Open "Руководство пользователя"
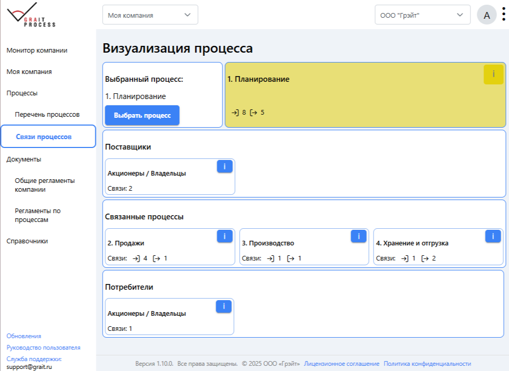Image resolution: width=509 pixels, height=371 pixels. (43, 347)
